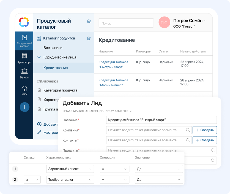Open the Кредит для бизнеса Малый бизнес link
The height and width of the screenshot is (194, 230).
click(113, 83)
